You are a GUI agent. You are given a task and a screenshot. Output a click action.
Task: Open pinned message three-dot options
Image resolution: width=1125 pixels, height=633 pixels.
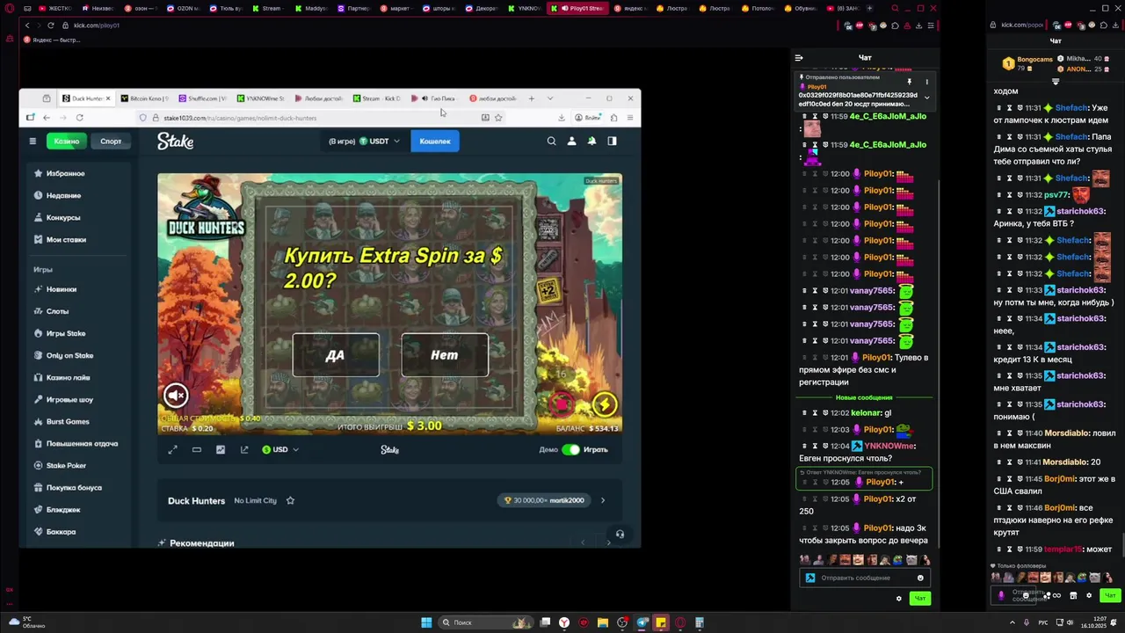pyautogui.click(x=926, y=82)
